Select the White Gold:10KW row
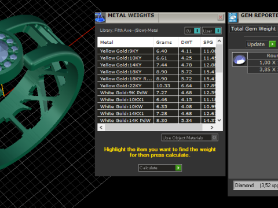This screenshot has width=278, height=208. pyautogui.click(x=156, y=106)
